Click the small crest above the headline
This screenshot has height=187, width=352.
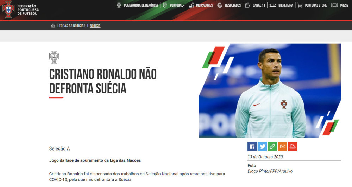click(x=54, y=57)
